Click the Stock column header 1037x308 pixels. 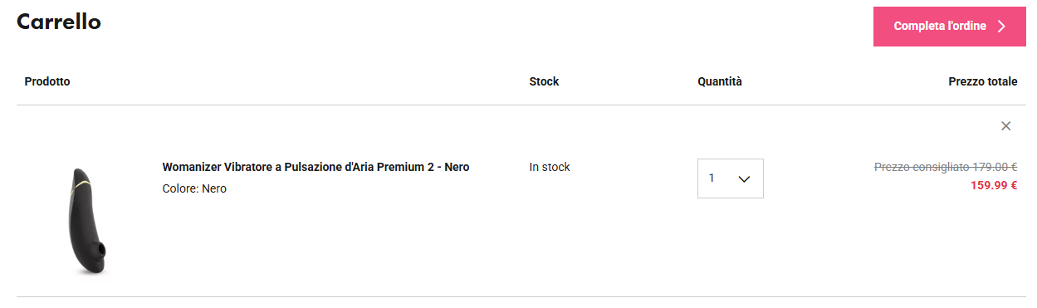(544, 81)
